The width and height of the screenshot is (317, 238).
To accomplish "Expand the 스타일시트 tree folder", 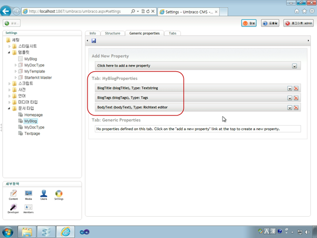I will pos(9,46).
